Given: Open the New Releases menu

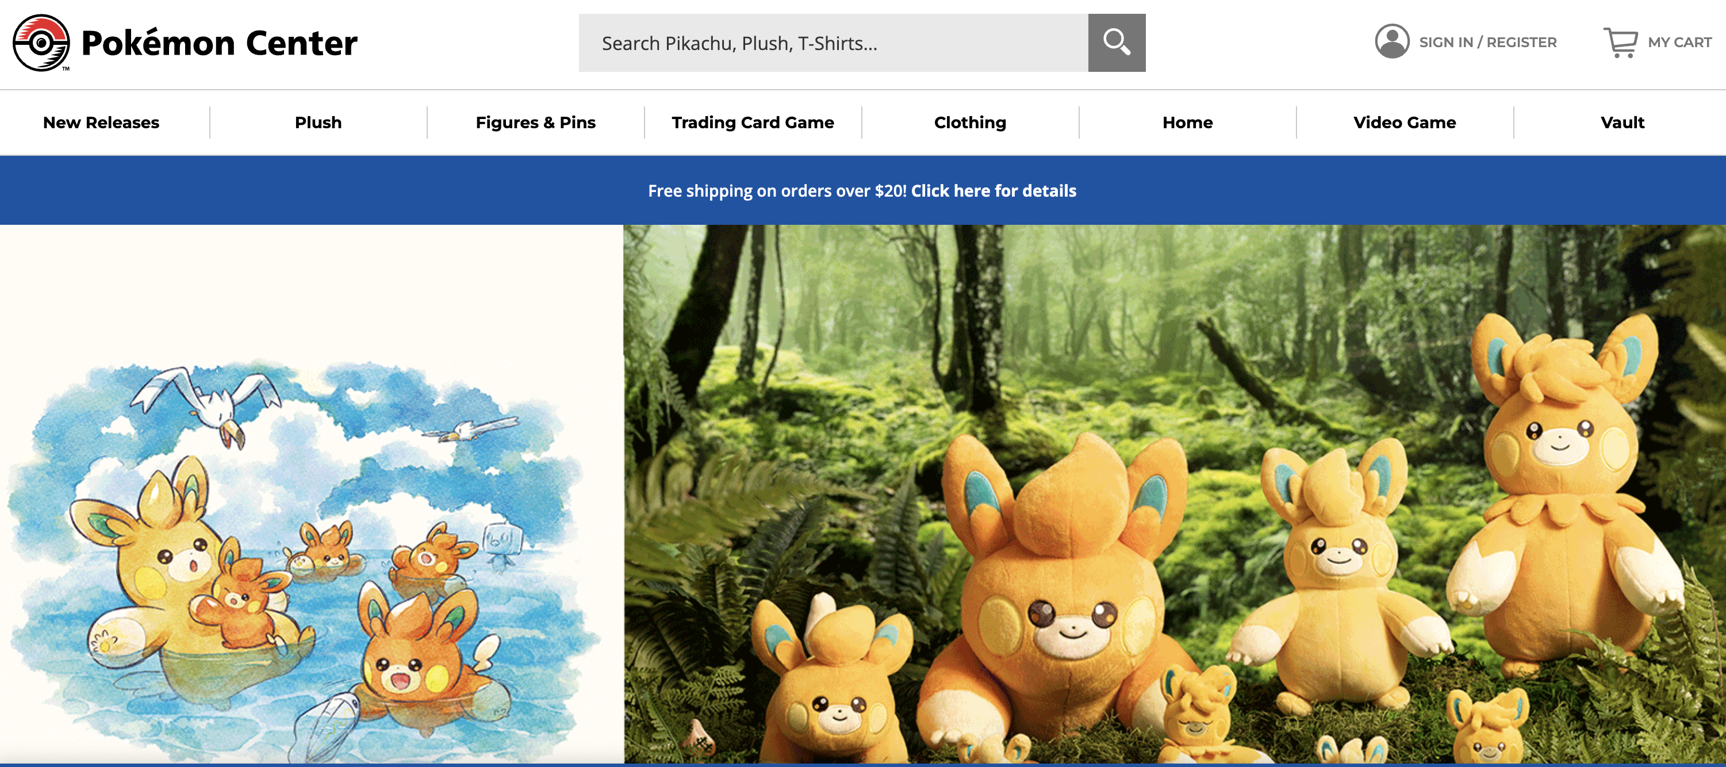Looking at the screenshot, I should (x=101, y=122).
